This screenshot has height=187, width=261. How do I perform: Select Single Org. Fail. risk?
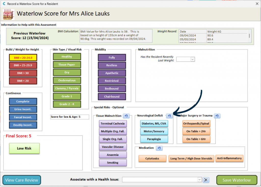point(113,139)
